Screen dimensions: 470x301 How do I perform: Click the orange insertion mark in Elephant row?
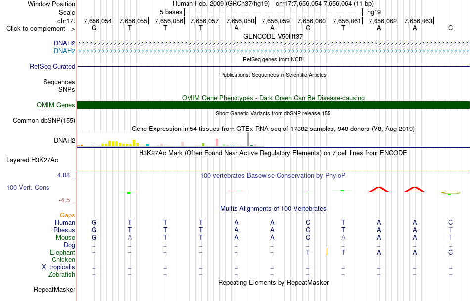pyautogui.click(x=327, y=252)
